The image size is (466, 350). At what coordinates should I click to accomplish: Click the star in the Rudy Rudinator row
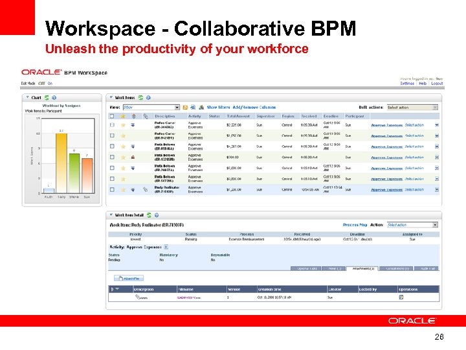click(x=123, y=189)
